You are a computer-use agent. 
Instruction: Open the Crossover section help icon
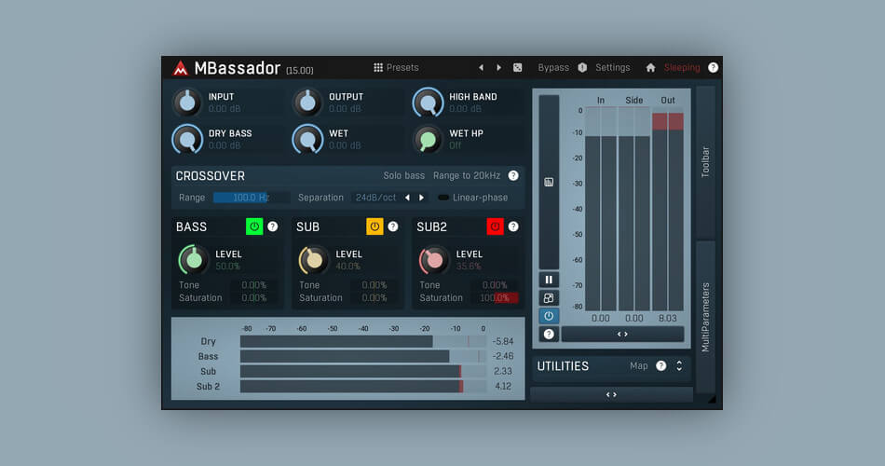coord(513,175)
